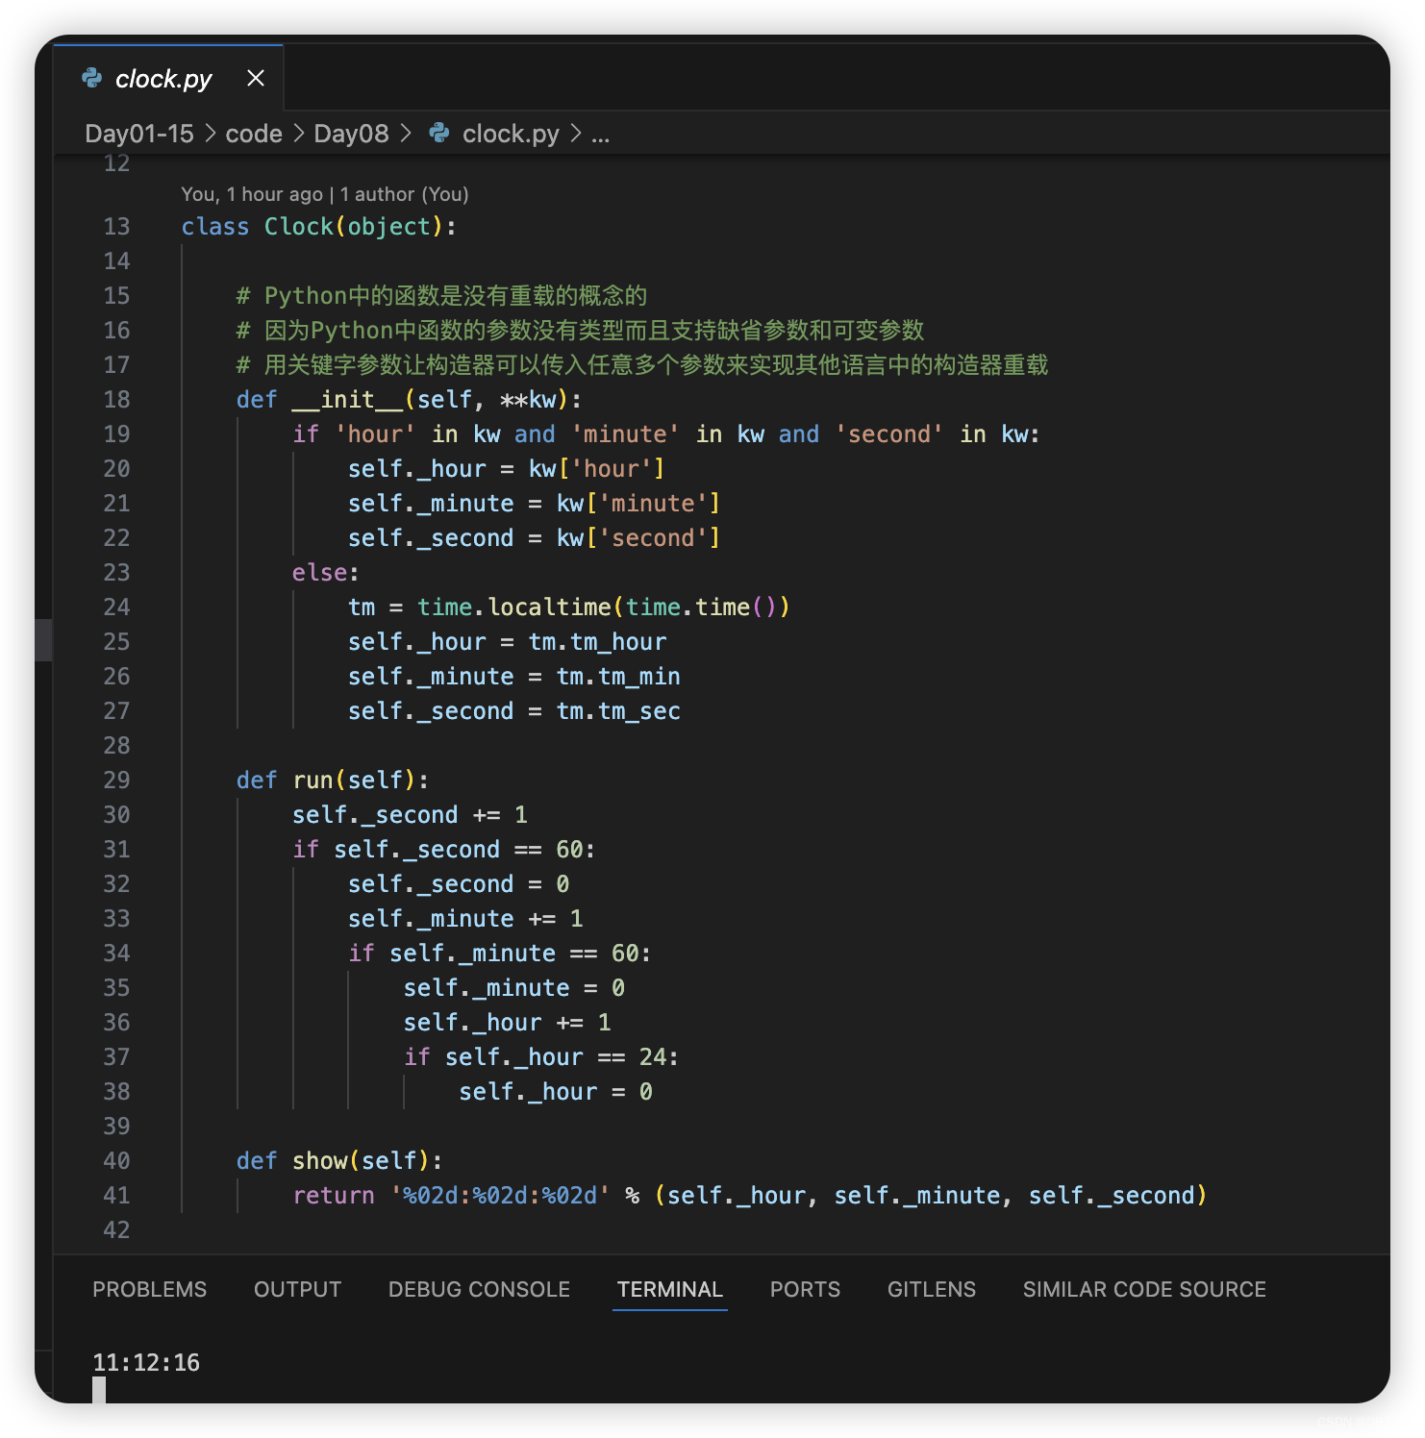Image resolution: width=1425 pixels, height=1438 pixels.
Task: Open the OUTPUT panel
Action: (297, 1289)
